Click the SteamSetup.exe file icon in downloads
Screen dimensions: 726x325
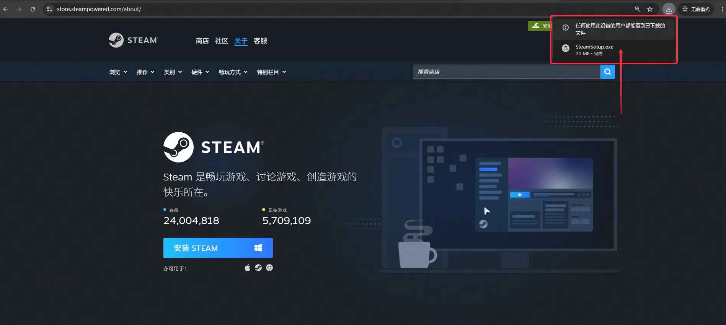click(x=565, y=48)
